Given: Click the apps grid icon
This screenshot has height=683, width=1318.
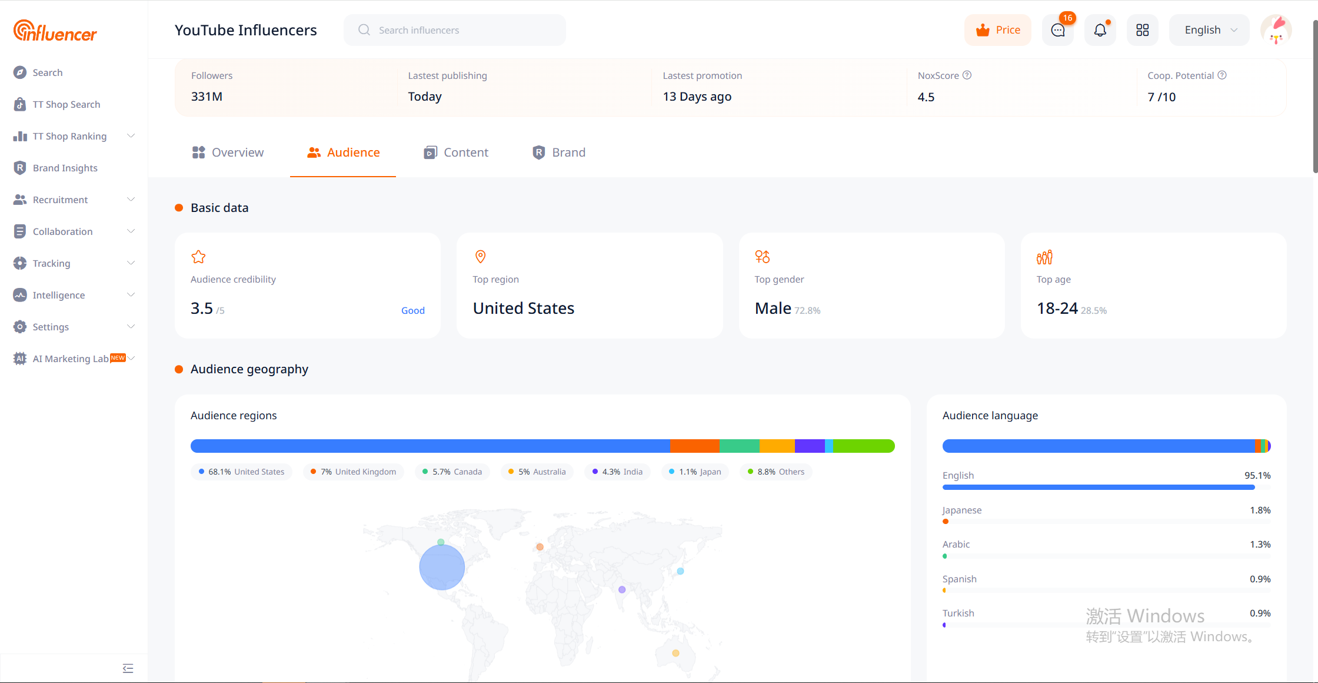Looking at the screenshot, I should (x=1142, y=30).
